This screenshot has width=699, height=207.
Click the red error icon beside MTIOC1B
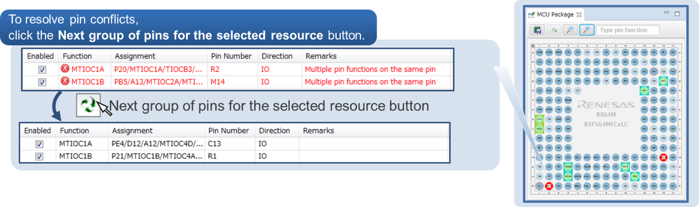[x=65, y=81]
